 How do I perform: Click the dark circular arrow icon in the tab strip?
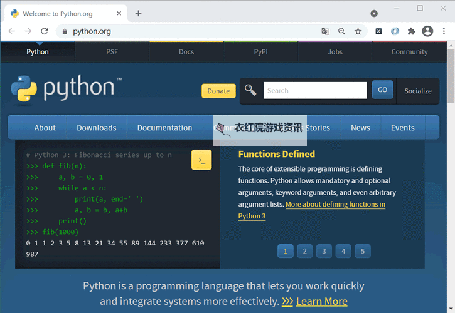click(x=374, y=13)
